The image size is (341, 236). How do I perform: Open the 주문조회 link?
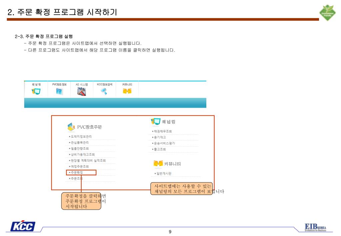point(76,178)
